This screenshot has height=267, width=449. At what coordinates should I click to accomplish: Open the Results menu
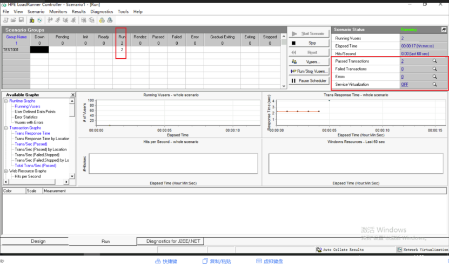79,11
